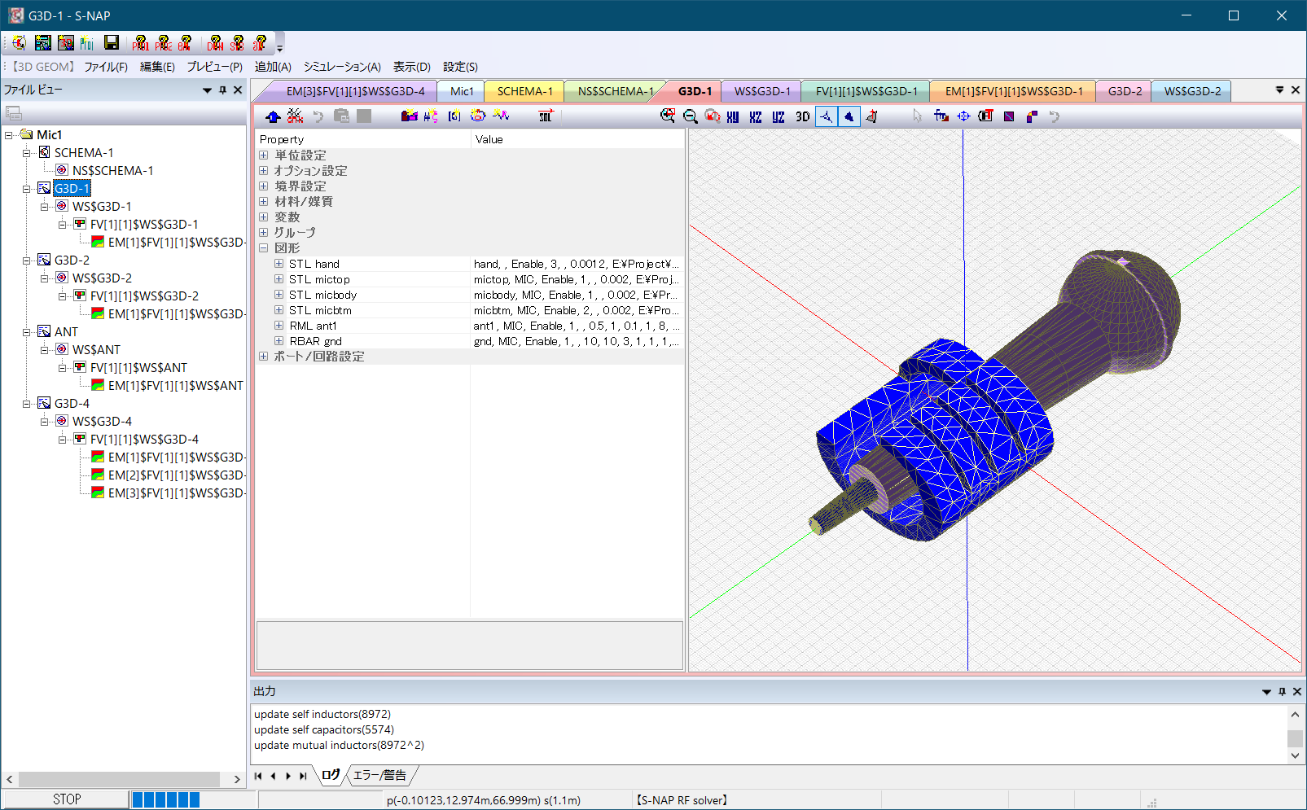Click the SOL solve icon
This screenshot has height=810, width=1307.
tap(546, 116)
